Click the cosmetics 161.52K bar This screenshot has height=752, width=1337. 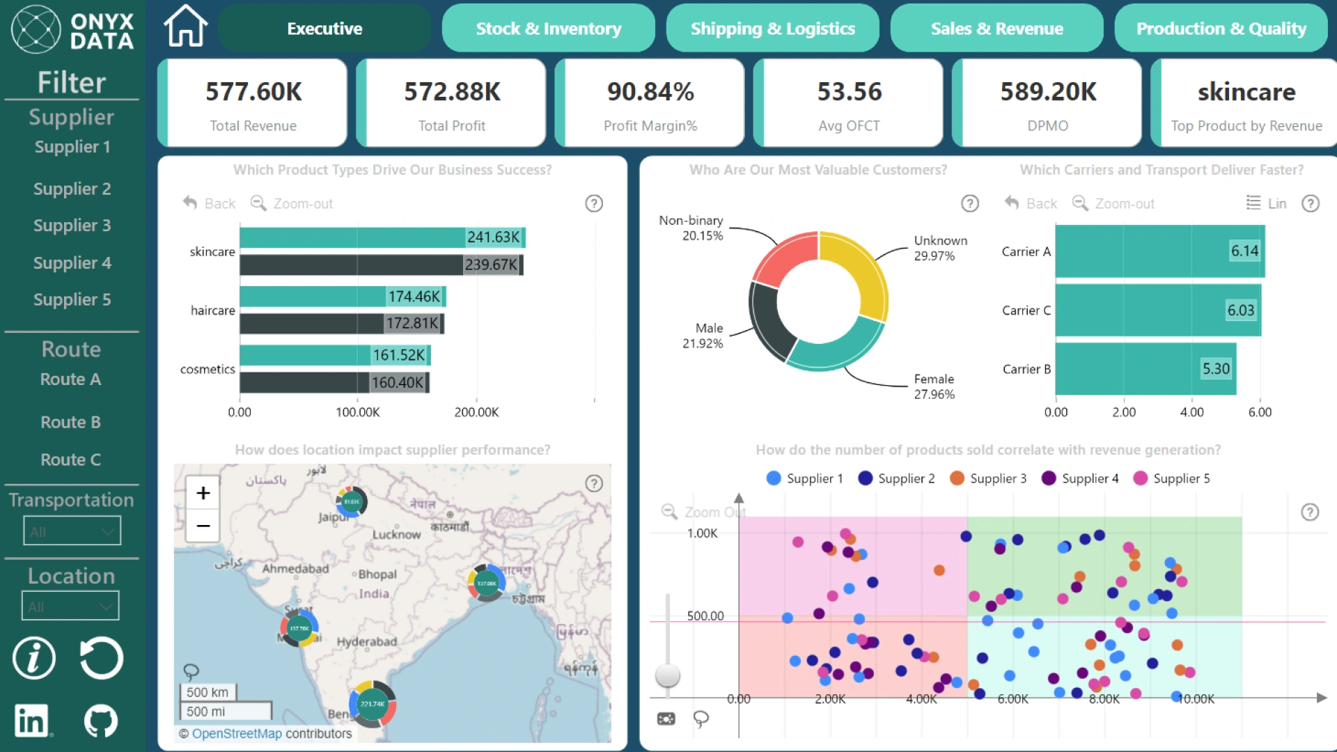tap(335, 355)
